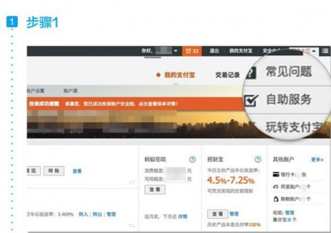Open 更多> link in 其他账户

pos(317,160)
